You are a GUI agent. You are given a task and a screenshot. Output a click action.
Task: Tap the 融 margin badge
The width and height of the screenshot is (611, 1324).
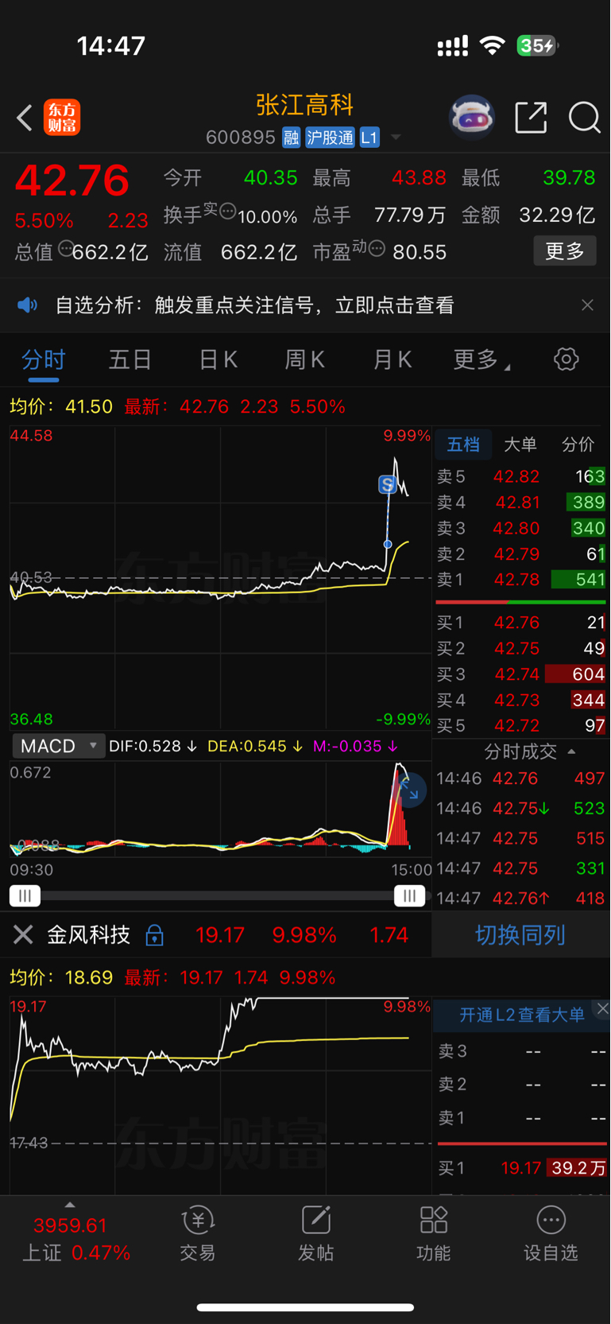click(x=291, y=138)
